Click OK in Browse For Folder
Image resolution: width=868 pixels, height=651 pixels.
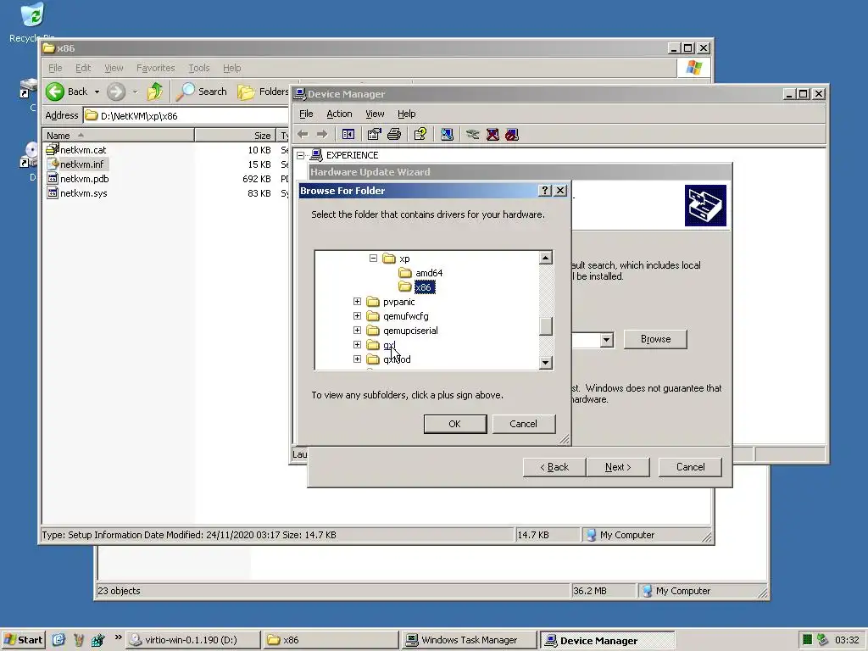(455, 424)
